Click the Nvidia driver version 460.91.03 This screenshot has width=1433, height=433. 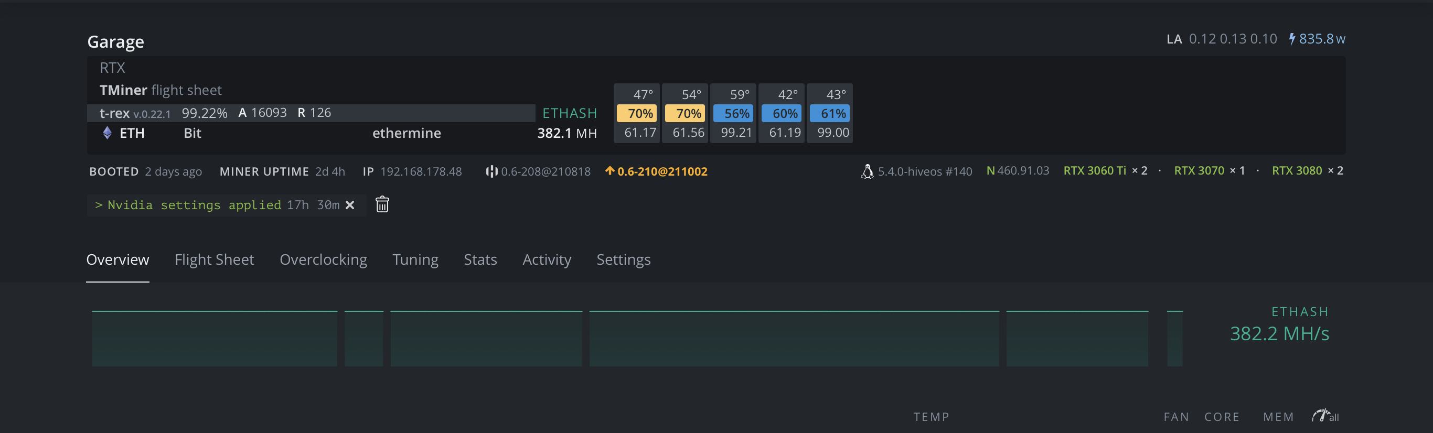tap(1018, 171)
